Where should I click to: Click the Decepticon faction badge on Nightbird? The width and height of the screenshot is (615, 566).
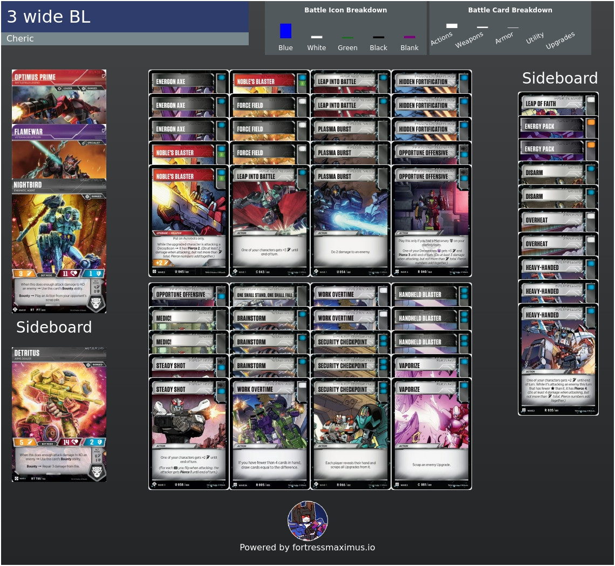click(97, 303)
